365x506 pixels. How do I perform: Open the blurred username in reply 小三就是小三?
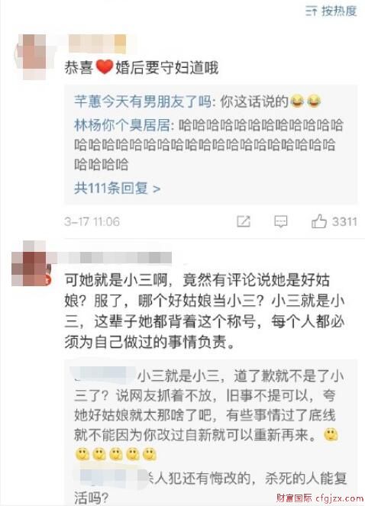click(105, 375)
